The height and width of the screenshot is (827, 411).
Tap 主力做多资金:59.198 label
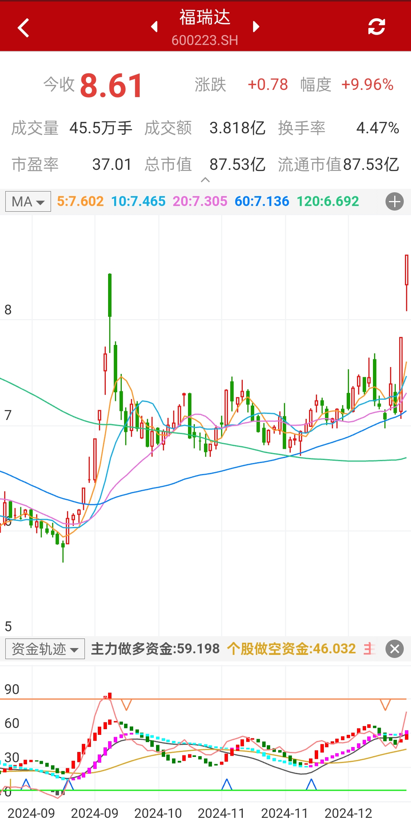point(155,649)
